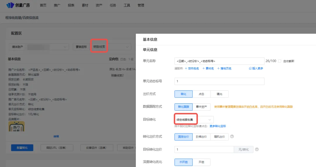Click help icon beside 随机出价
This screenshot has height=167, width=316.
tap(232, 136)
